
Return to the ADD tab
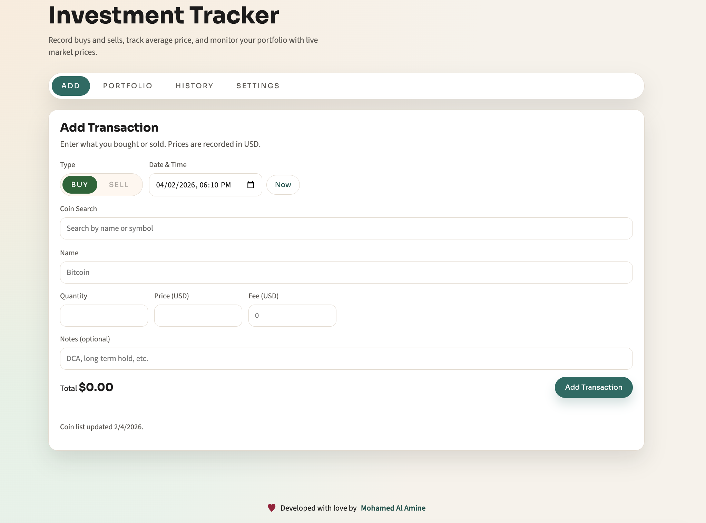pyautogui.click(x=70, y=86)
